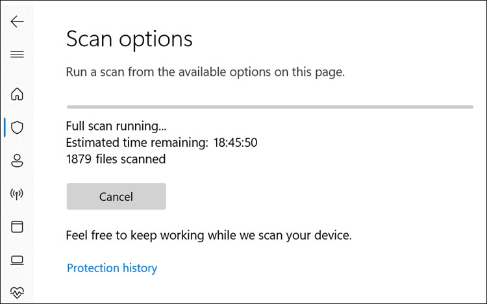This screenshot has height=304, width=487.
Task: Click the blue active-page indicator beside shield
Action: (5, 127)
